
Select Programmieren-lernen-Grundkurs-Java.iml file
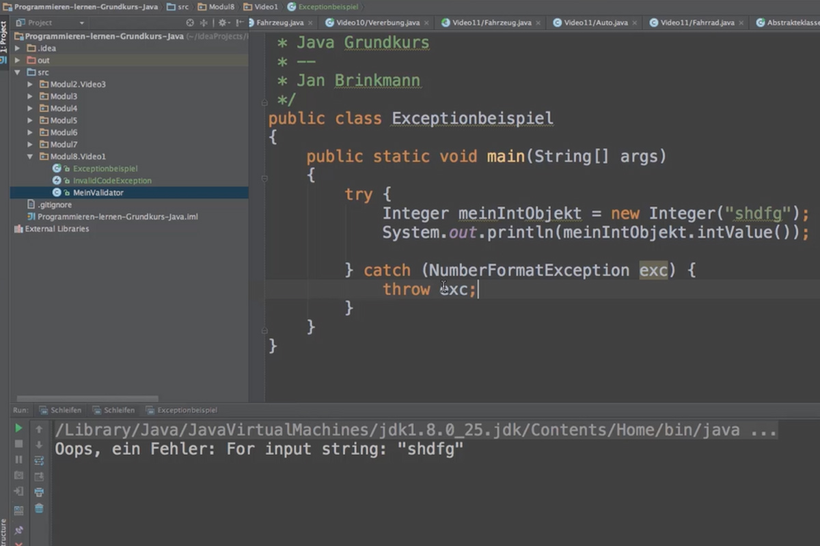(x=118, y=216)
